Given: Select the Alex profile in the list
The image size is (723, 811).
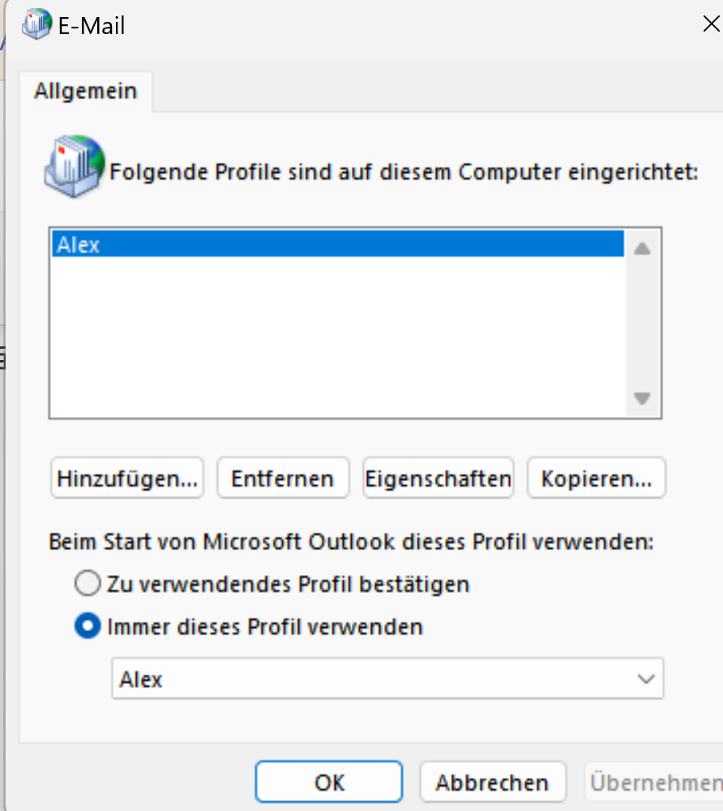Looking at the screenshot, I should (x=338, y=244).
